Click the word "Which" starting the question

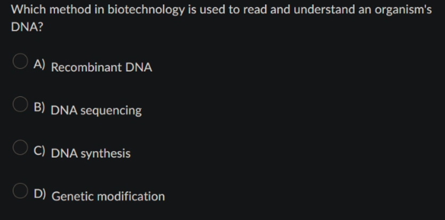click(28, 10)
